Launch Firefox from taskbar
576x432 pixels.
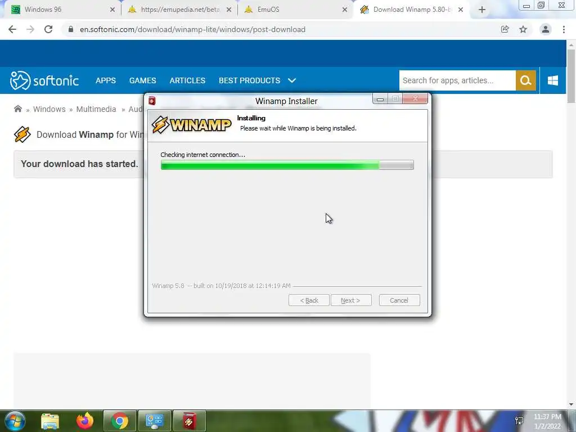click(x=85, y=421)
